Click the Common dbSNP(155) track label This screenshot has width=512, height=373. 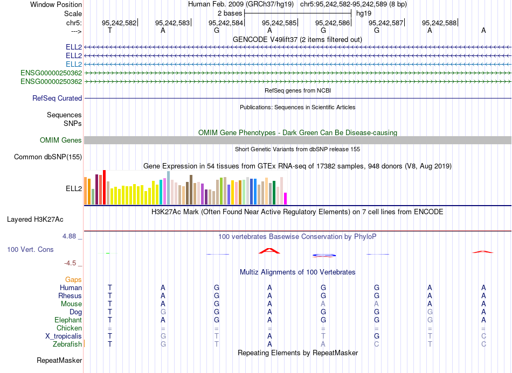(x=48, y=157)
